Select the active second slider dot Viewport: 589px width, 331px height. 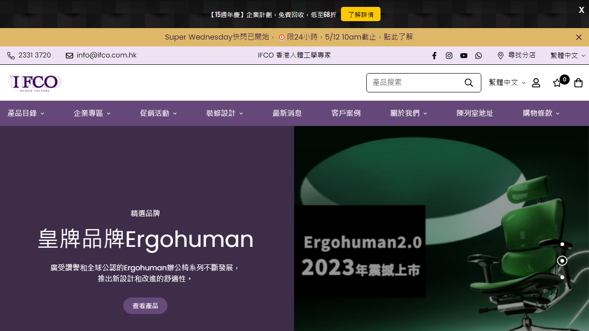click(x=562, y=261)
